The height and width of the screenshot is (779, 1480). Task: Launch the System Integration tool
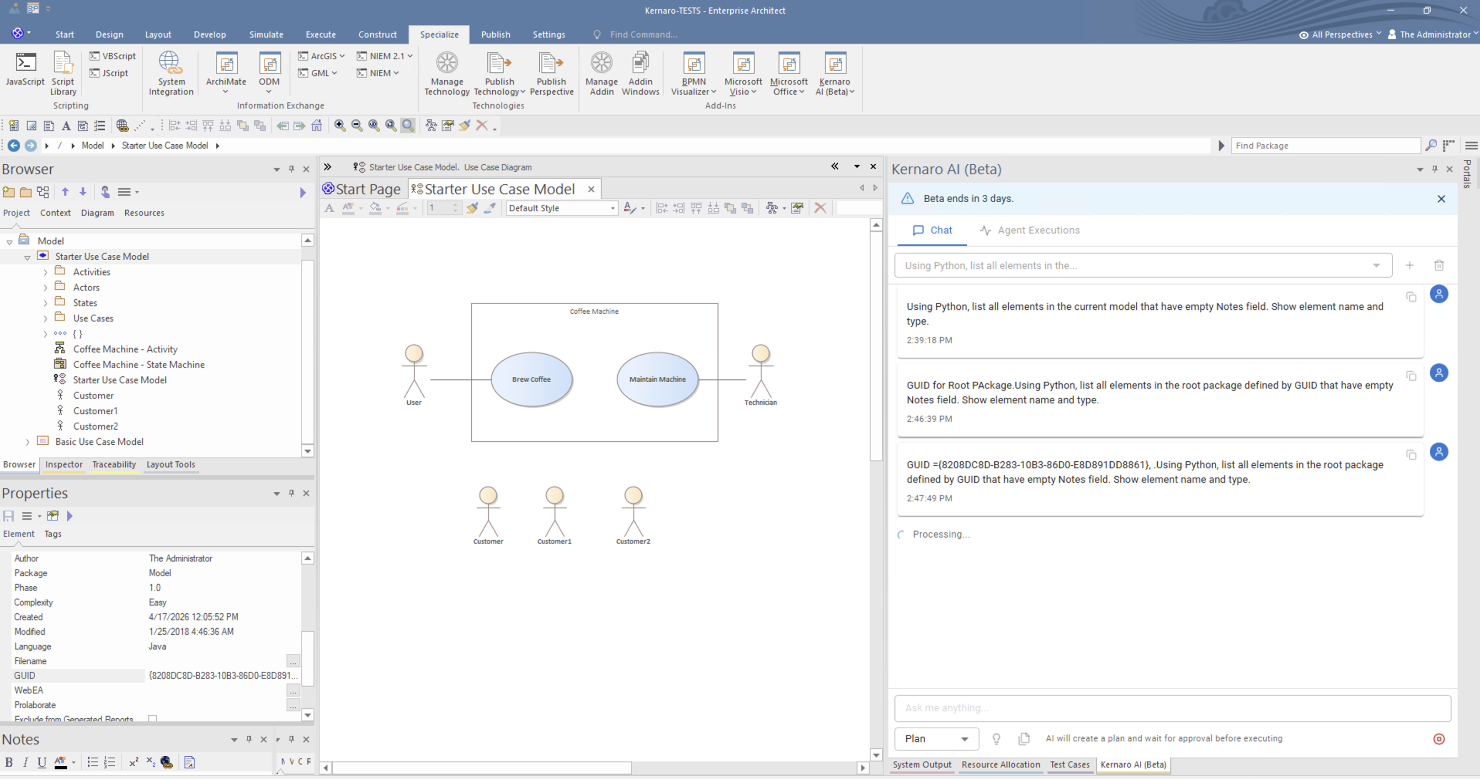point(170,73)
